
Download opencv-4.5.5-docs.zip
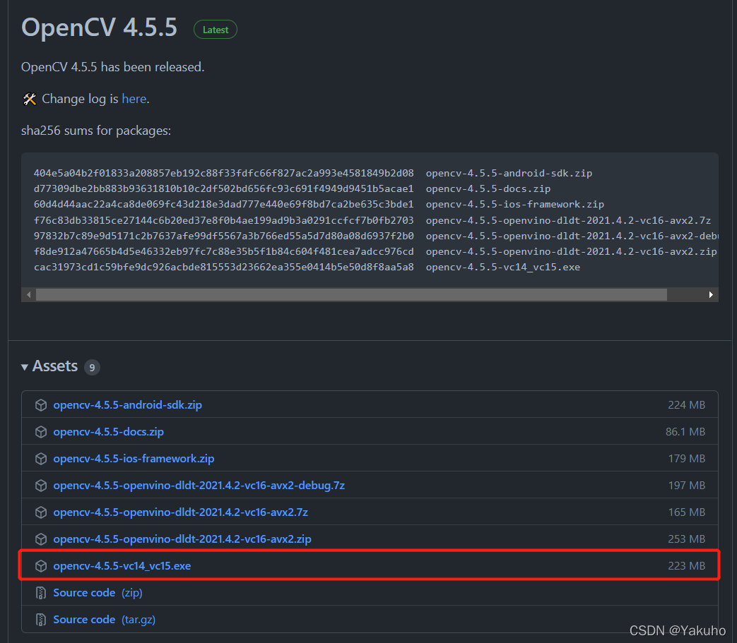pos(108,431)
